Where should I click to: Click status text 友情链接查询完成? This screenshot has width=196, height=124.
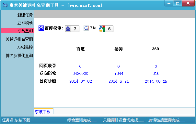(x=167, y=120)
